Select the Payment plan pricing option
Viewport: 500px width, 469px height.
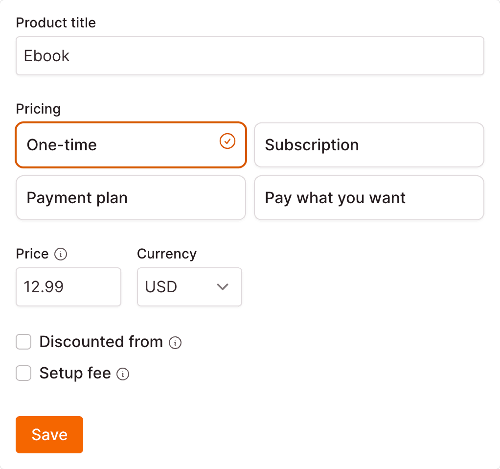click(x=131, y=198)
